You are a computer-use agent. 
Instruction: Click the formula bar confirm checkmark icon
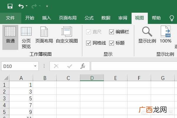pos(70,66)
